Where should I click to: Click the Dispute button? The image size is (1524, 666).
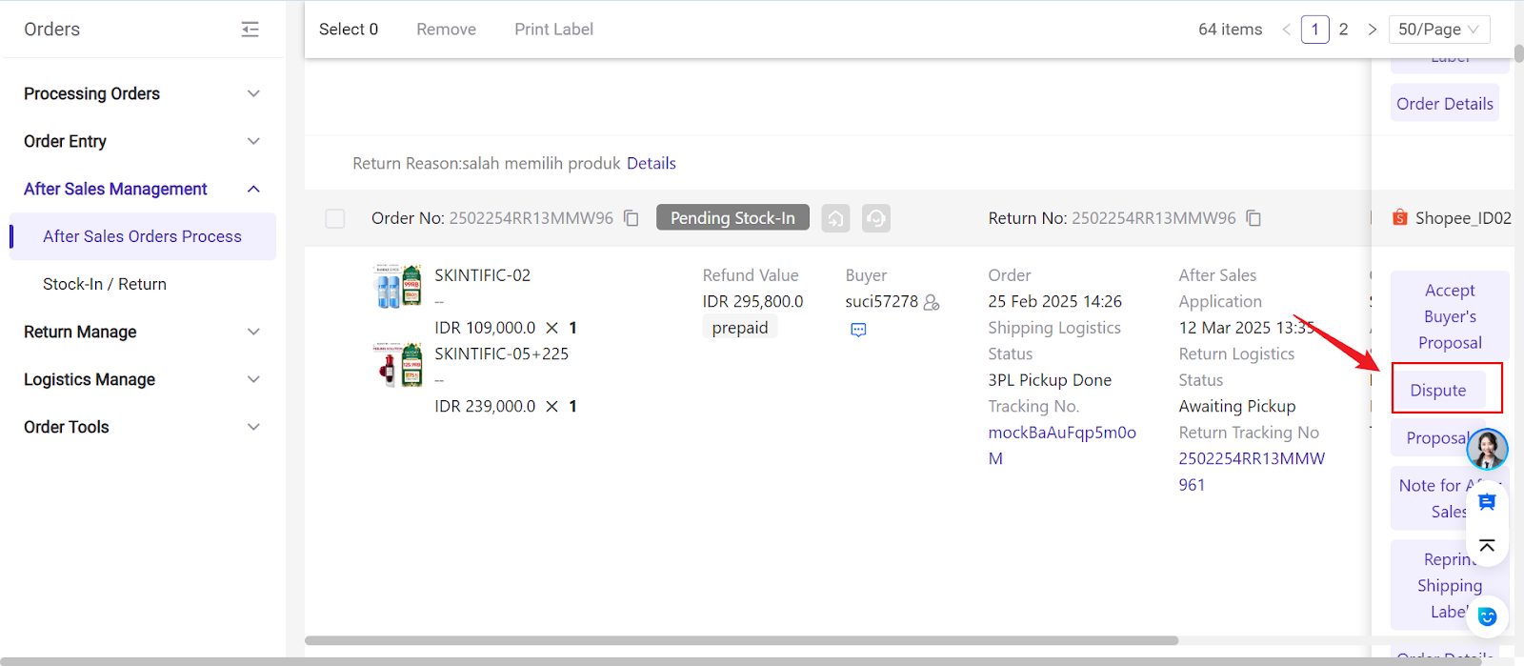(x=1438, y=391)
